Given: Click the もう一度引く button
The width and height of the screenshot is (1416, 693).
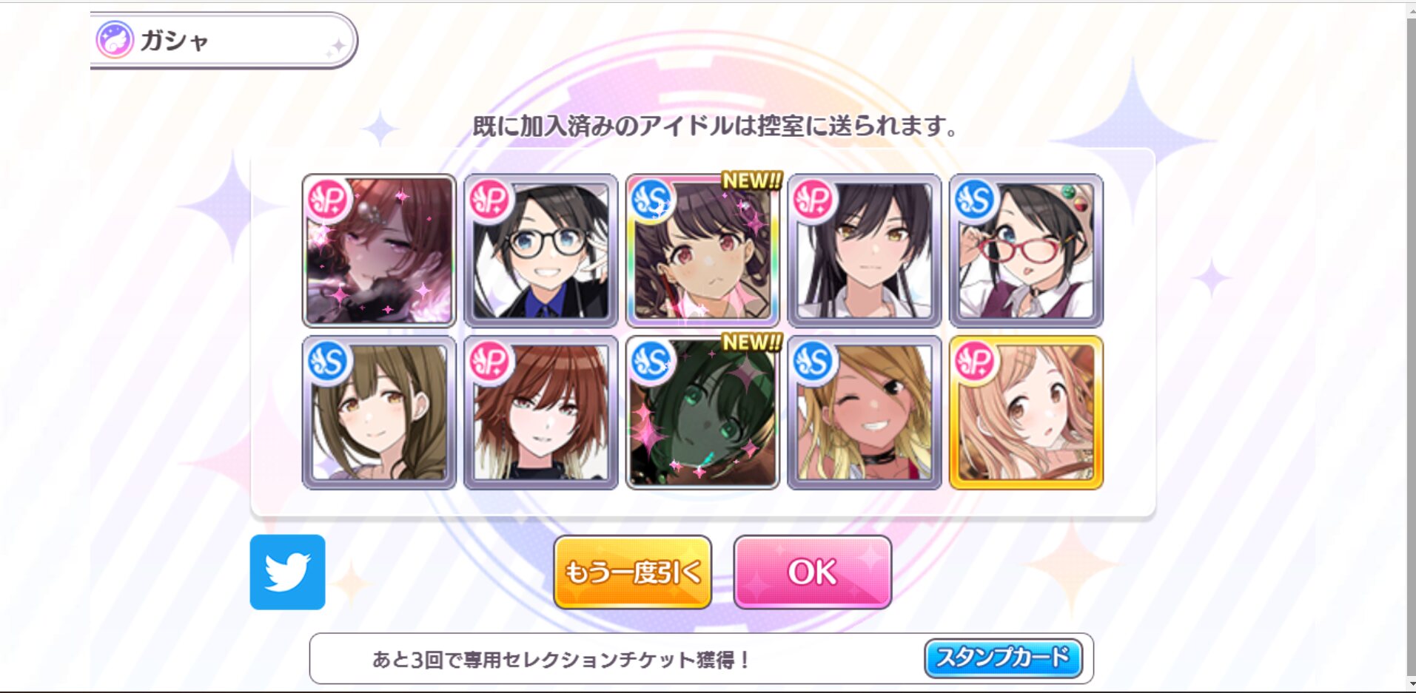Looking at the screenshot, I should coord(633,572).
